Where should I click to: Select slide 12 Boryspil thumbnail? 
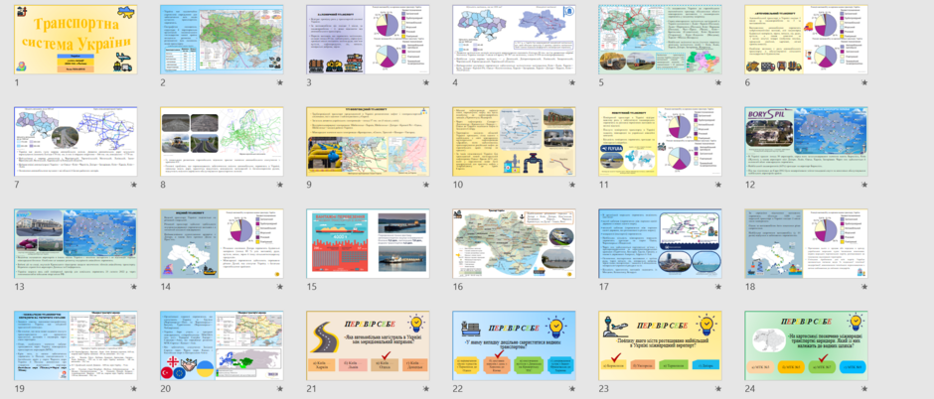[806, 142]
